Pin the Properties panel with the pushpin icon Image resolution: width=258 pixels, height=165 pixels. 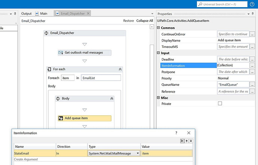pos(253,14)
